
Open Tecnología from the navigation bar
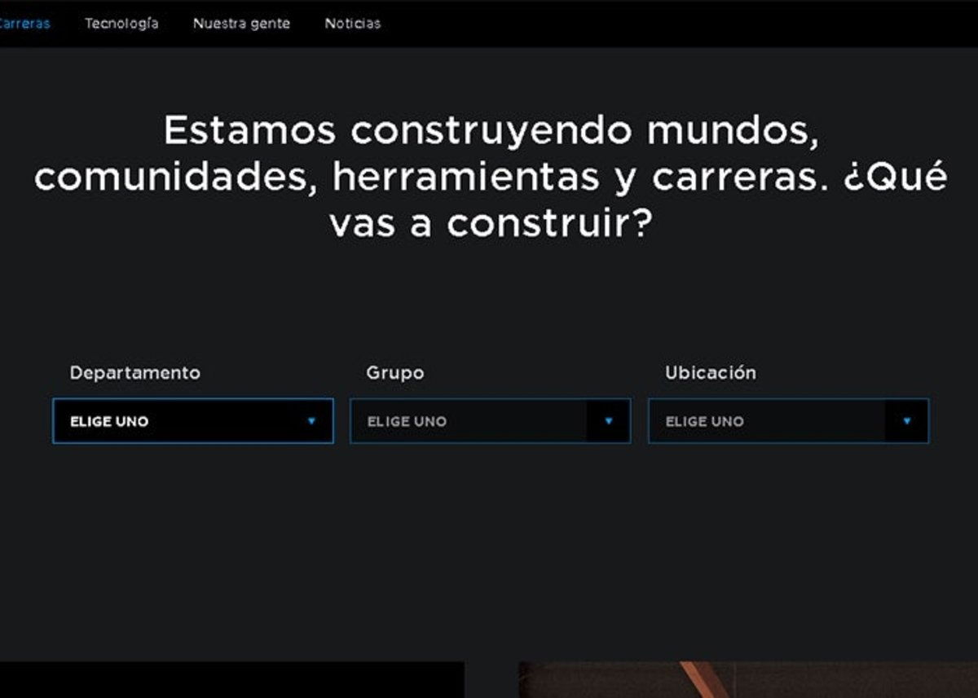point(122,24)
